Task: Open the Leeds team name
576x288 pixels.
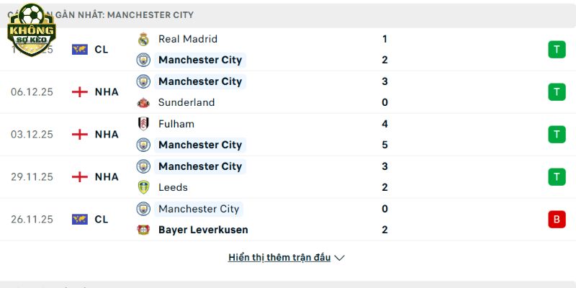Action: coord(173,187)
